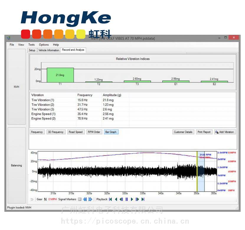The width and height of the screenshot is (245, 230).
Task: Click the NVH application icon in title bar
Action: (x=9, y=38)
